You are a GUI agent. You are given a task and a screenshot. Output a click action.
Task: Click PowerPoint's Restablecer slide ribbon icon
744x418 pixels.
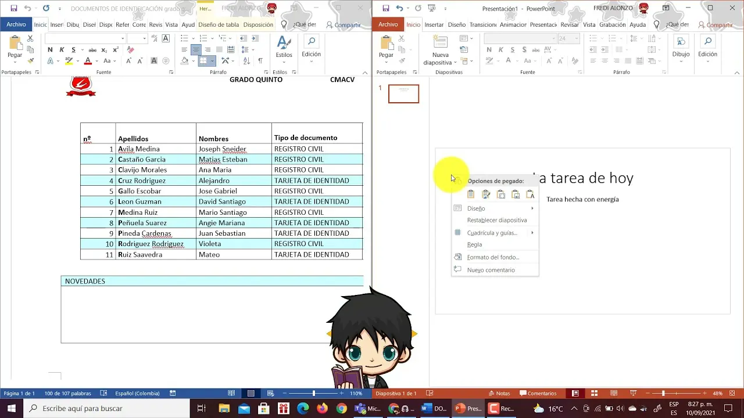(x=464, y=49)
